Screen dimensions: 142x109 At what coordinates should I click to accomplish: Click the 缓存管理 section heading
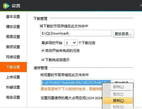click(41, 68)
